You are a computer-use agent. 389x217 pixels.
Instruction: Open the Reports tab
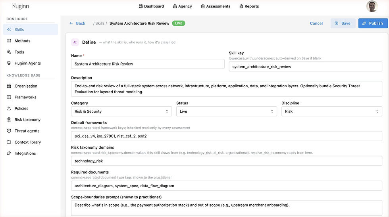249,6
